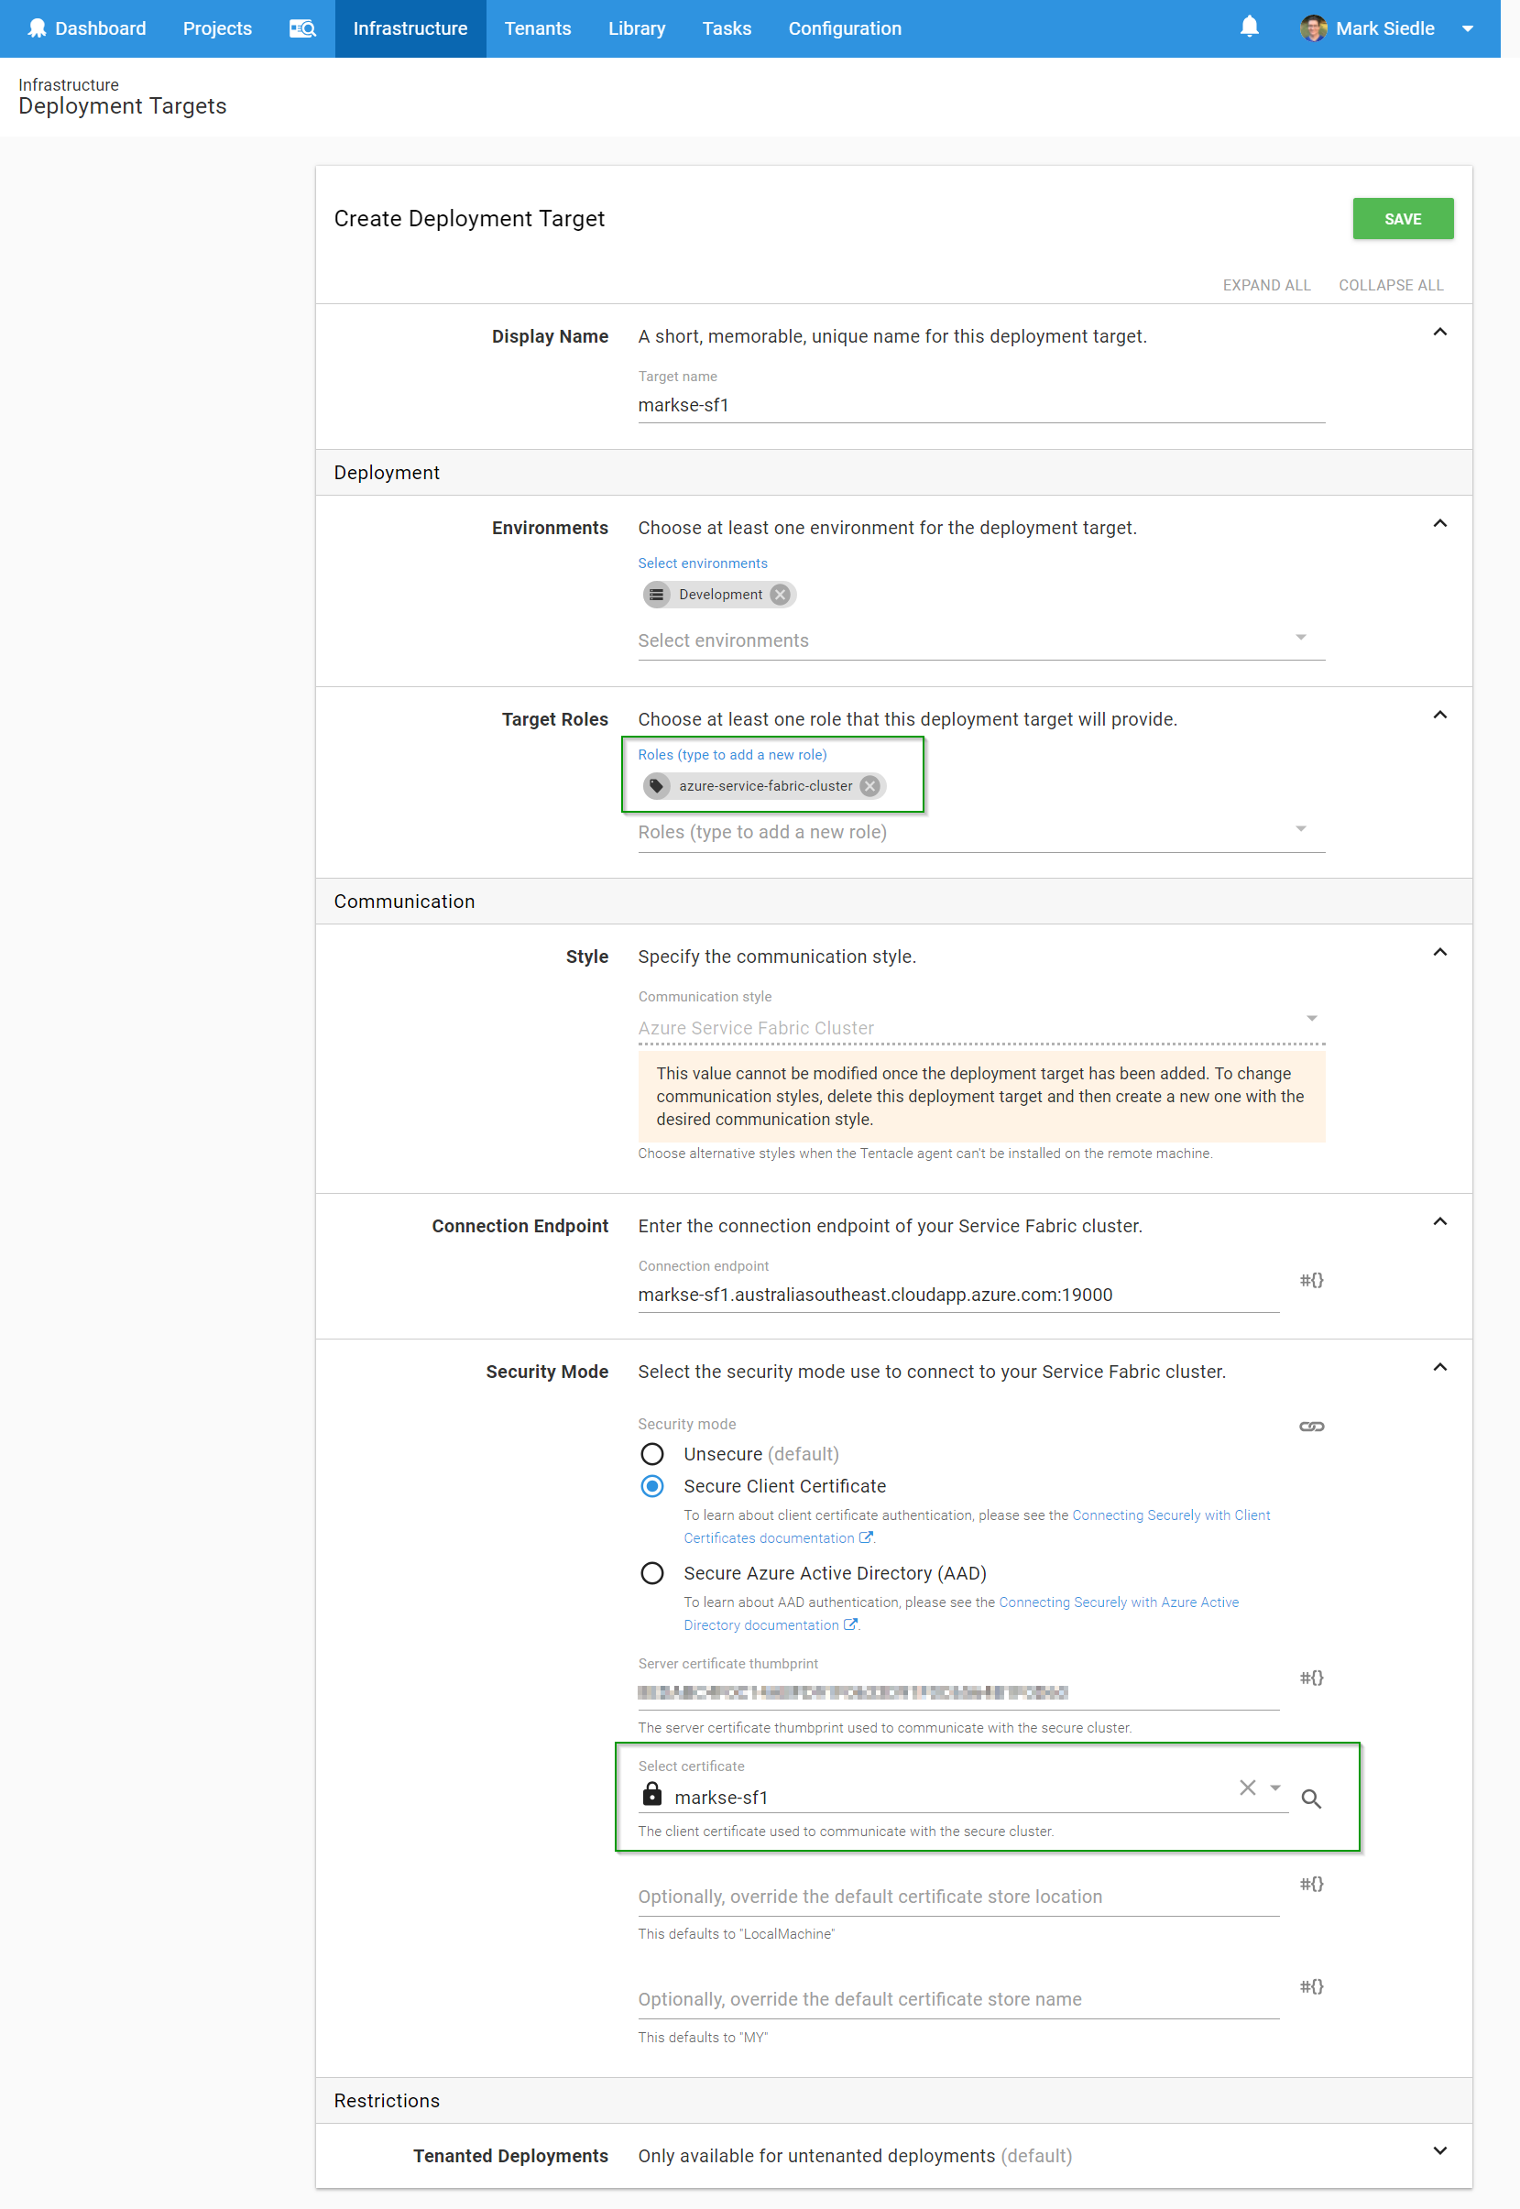Clear the markse-sf1 certificate selection
1520x2209 pixels.
coord(1247,1788)
